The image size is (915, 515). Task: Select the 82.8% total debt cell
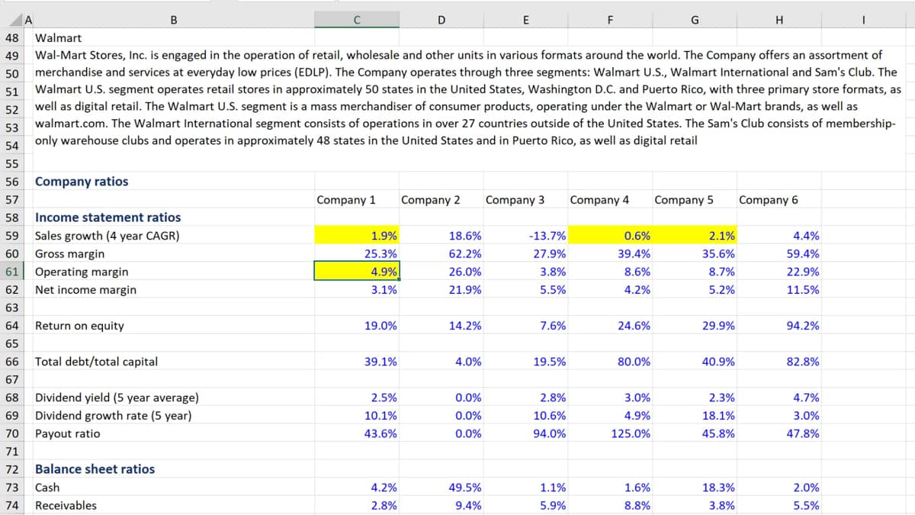779,362
